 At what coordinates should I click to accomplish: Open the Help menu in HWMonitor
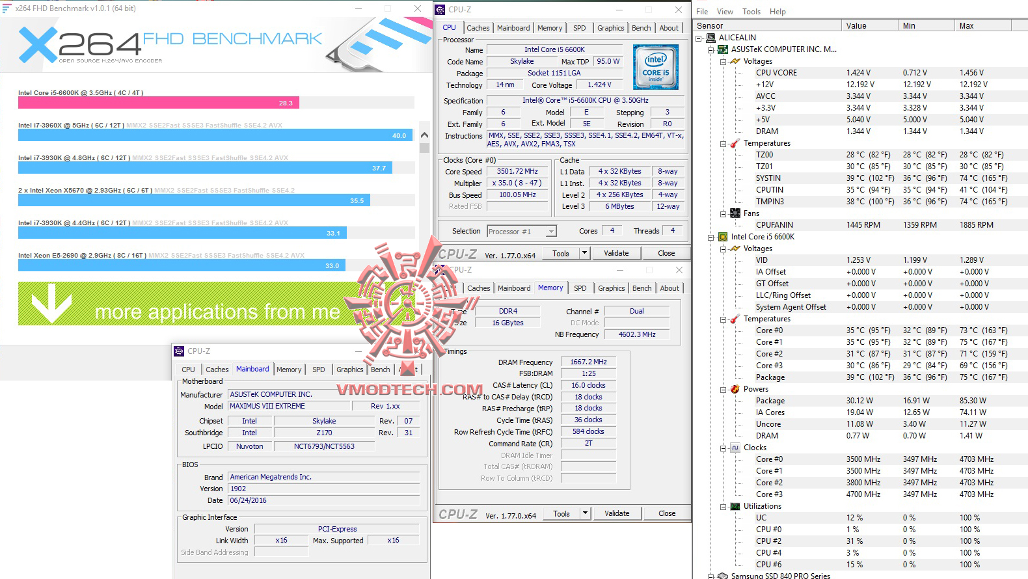(778, 12)
